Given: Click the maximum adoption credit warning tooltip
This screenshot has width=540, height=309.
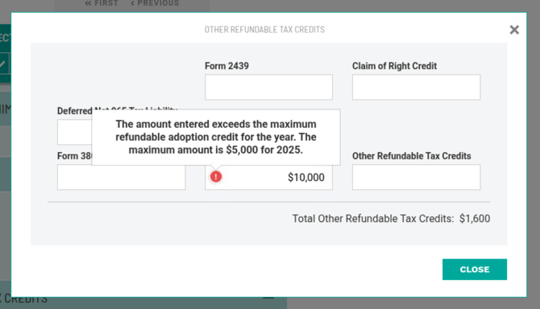Looking at the screenshot, I should [216, 137].
